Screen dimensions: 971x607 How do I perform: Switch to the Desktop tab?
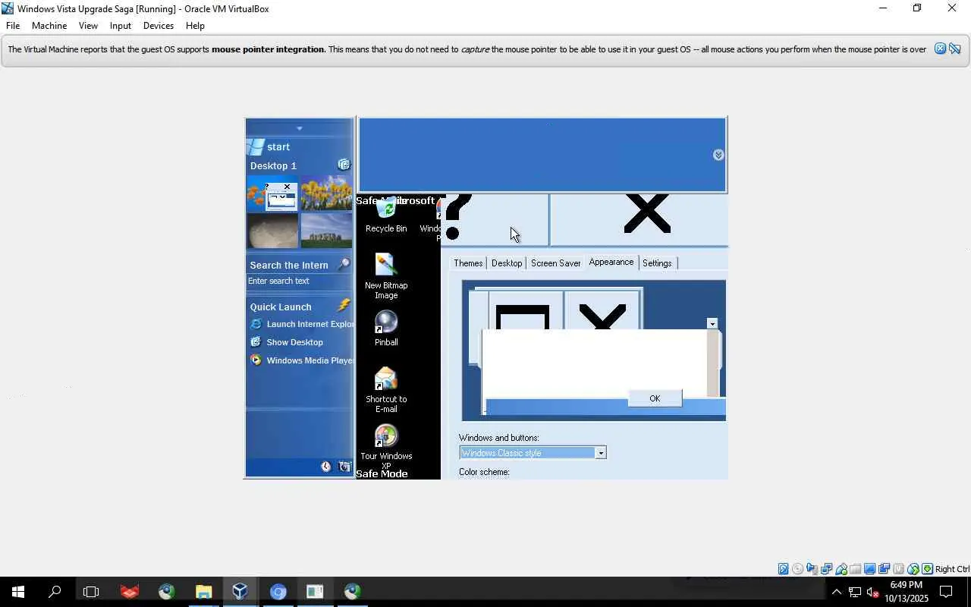tap(507, 263)
